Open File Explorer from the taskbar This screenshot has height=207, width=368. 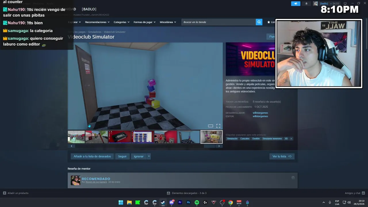[129, 202]
